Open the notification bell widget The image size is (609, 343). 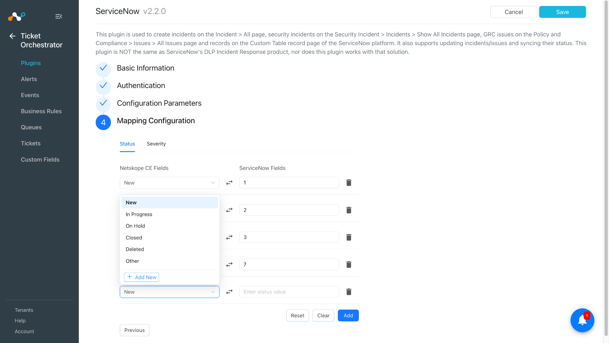pyautogui.click(x=582, y=320)
